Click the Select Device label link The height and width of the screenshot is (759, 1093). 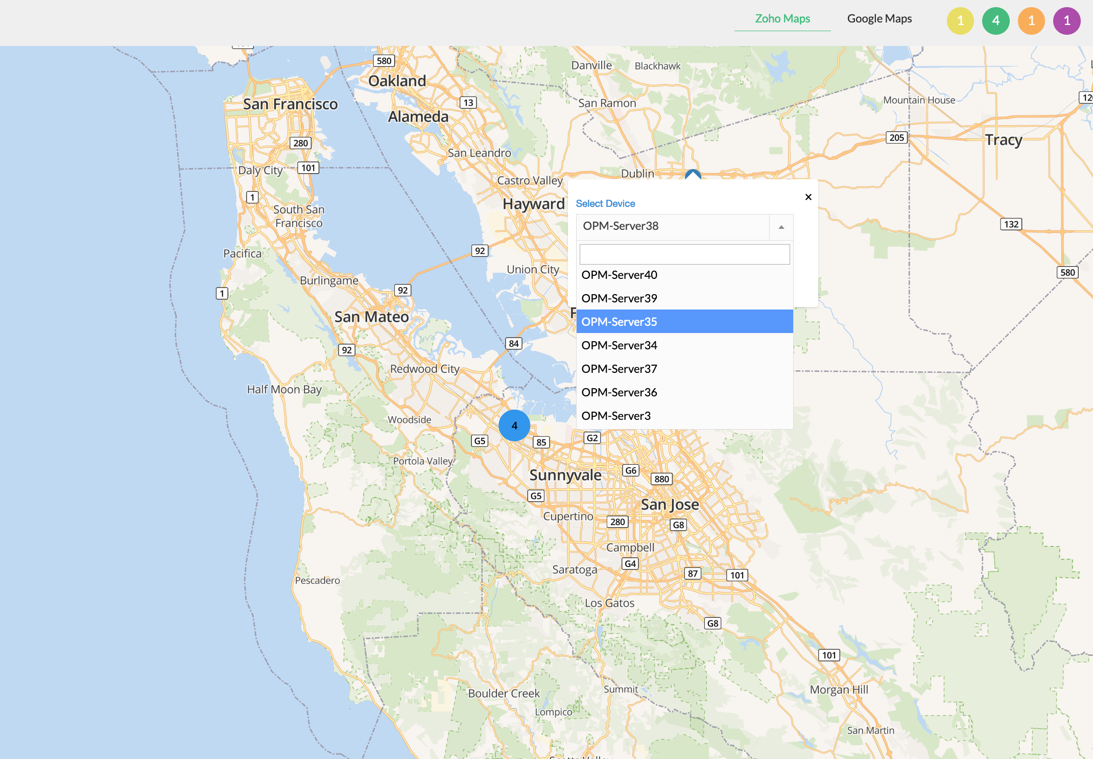point(605,203)
